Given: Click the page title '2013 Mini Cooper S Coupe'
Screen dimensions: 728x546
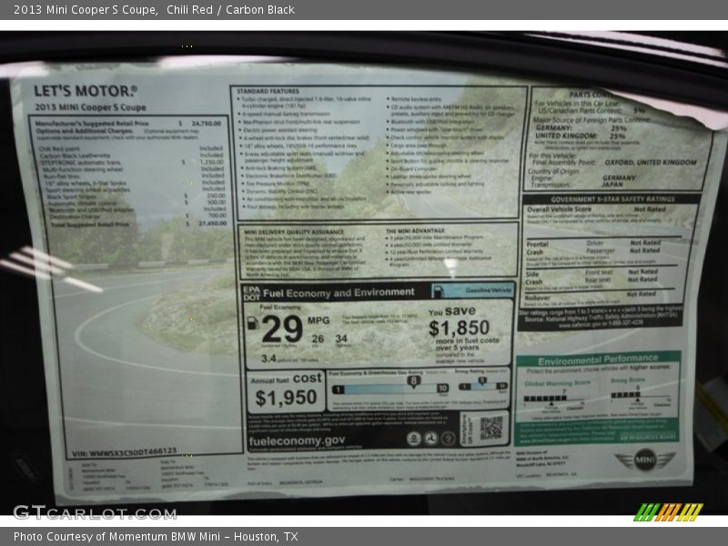Looking at the screenshot, I should tap(86, 9).
